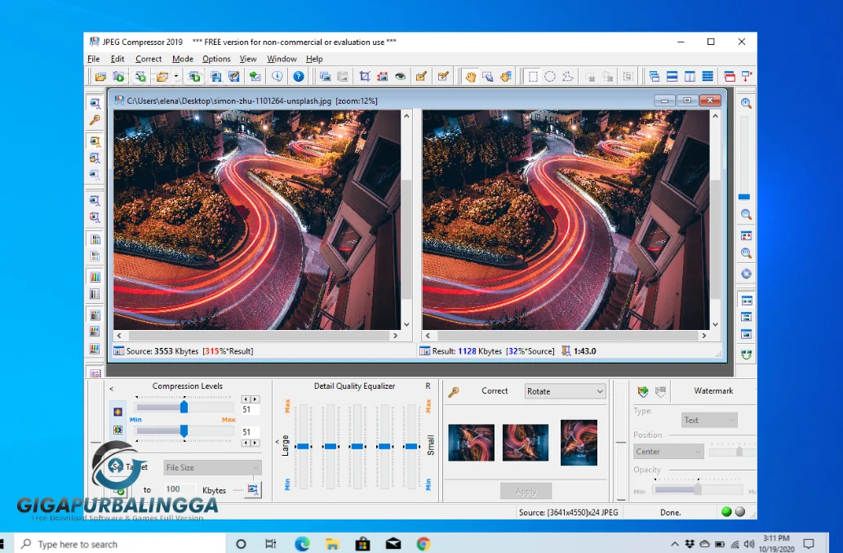Increase top compression level with right stepper arrow
843x553 pixels.
255,399
